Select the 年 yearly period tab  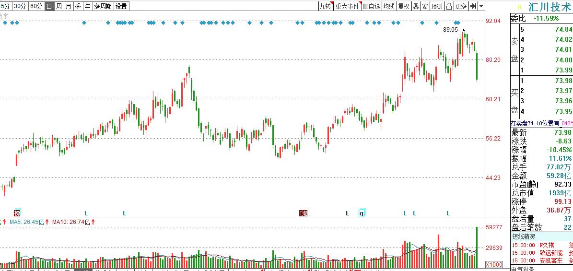(87, 6)
